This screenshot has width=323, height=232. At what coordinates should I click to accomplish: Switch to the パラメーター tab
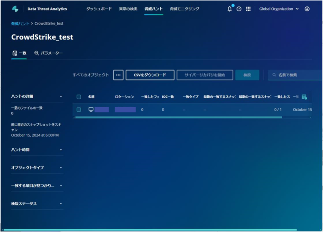tap(48, 53)
